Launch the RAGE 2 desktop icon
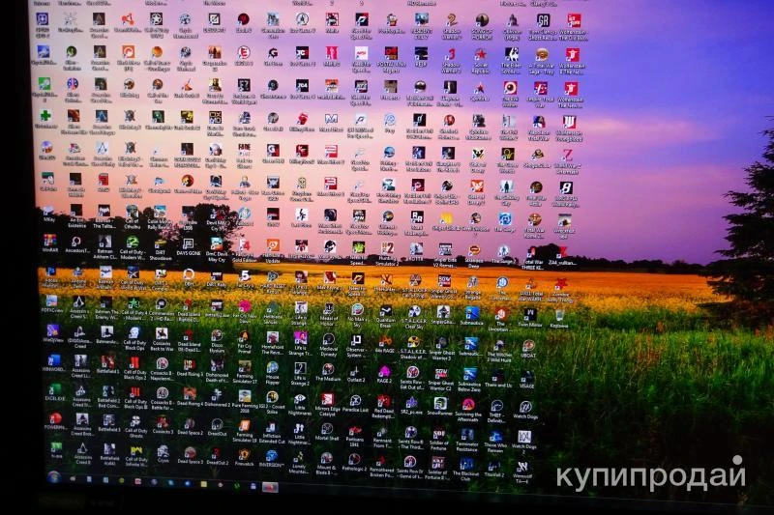Screen dimensions: 774x515 pos(384,369)
